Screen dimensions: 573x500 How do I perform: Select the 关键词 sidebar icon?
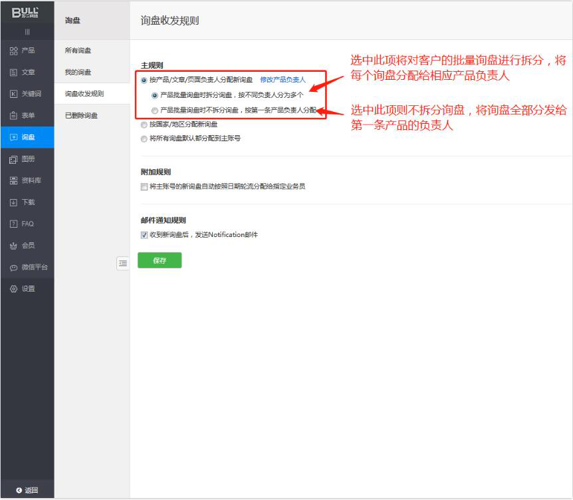point(13,94)
